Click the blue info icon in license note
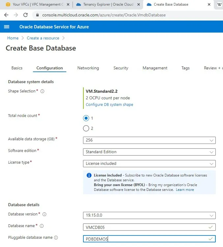 89,175
